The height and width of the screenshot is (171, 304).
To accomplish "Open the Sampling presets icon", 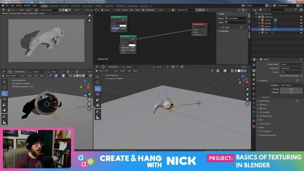I will point(297,80).
